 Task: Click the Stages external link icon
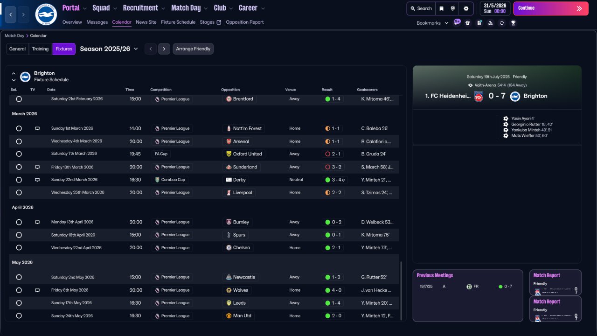[219, 22]
